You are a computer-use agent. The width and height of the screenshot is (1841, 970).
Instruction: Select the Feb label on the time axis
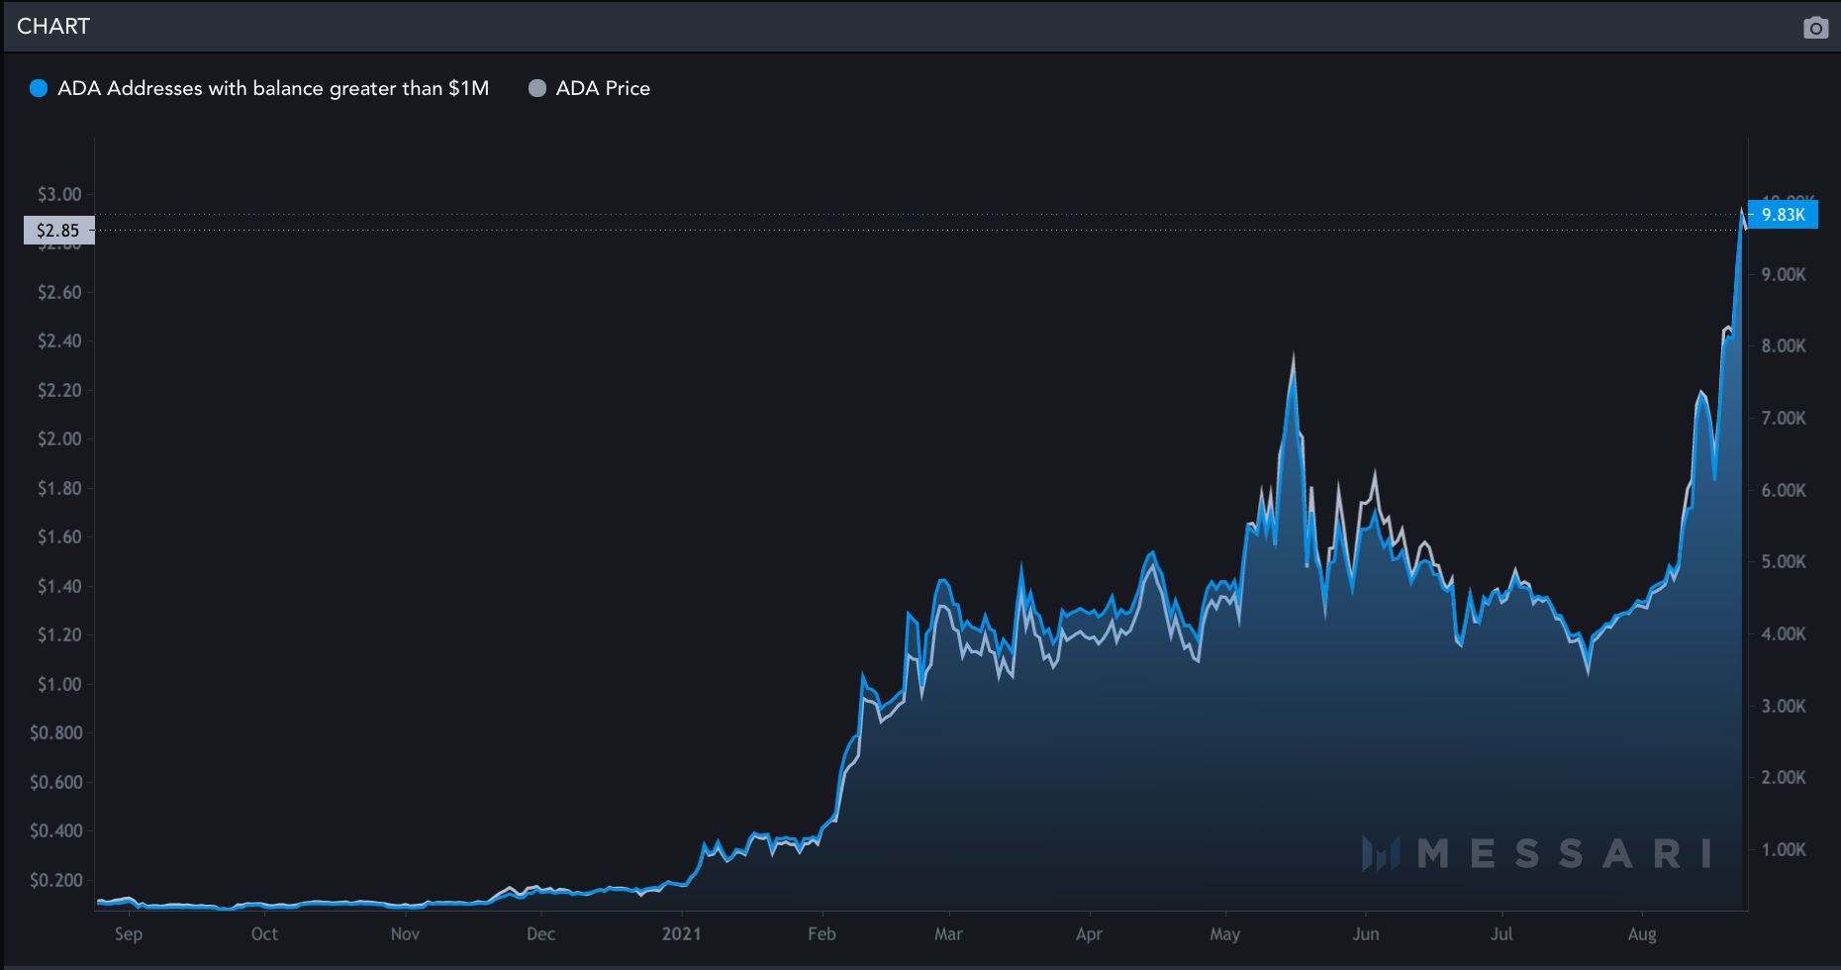click(822, 933)
